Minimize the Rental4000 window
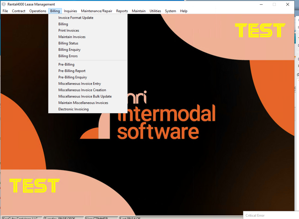 coord(261,4)
